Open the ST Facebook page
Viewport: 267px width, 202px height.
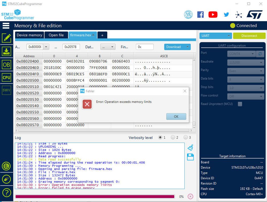(x=200, y=15)
